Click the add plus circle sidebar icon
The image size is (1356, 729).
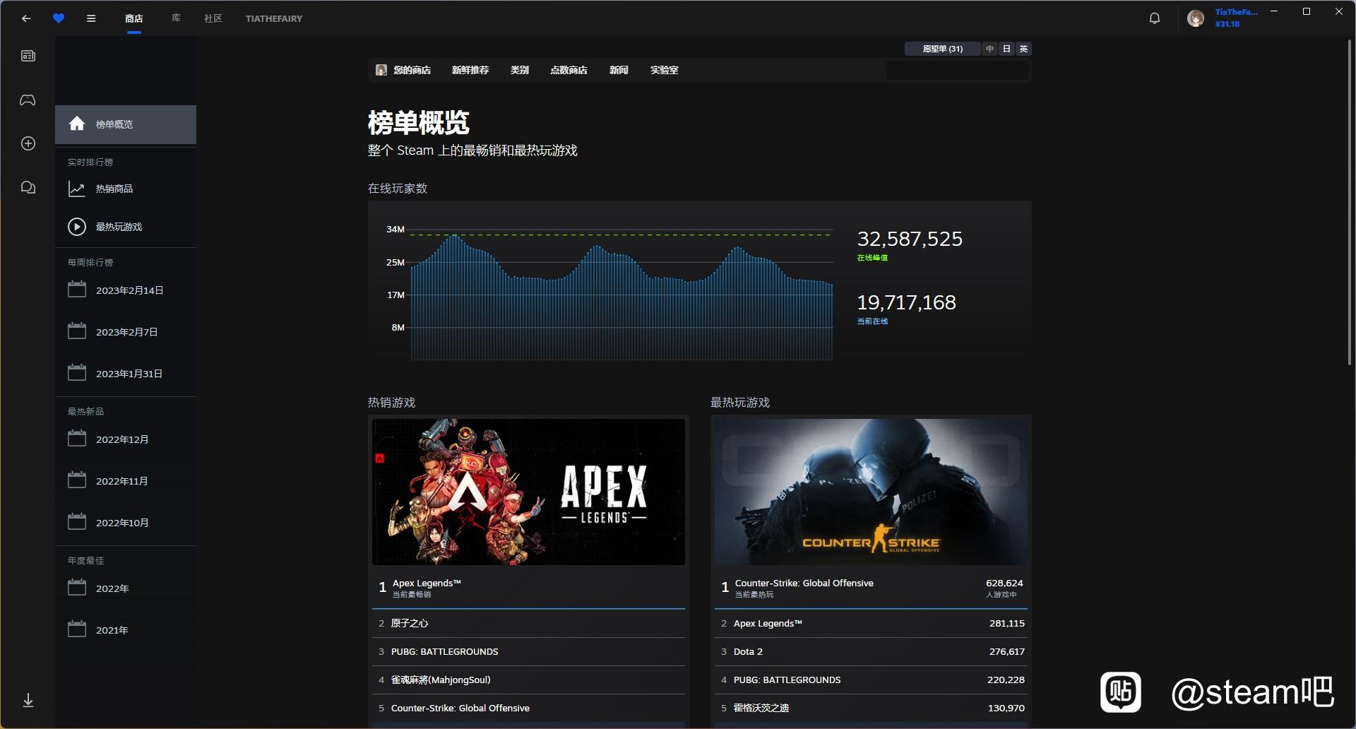point(28,143)
